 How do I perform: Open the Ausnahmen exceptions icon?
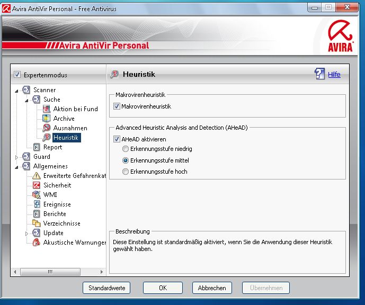pyautogui.click(x=47, y=128)
